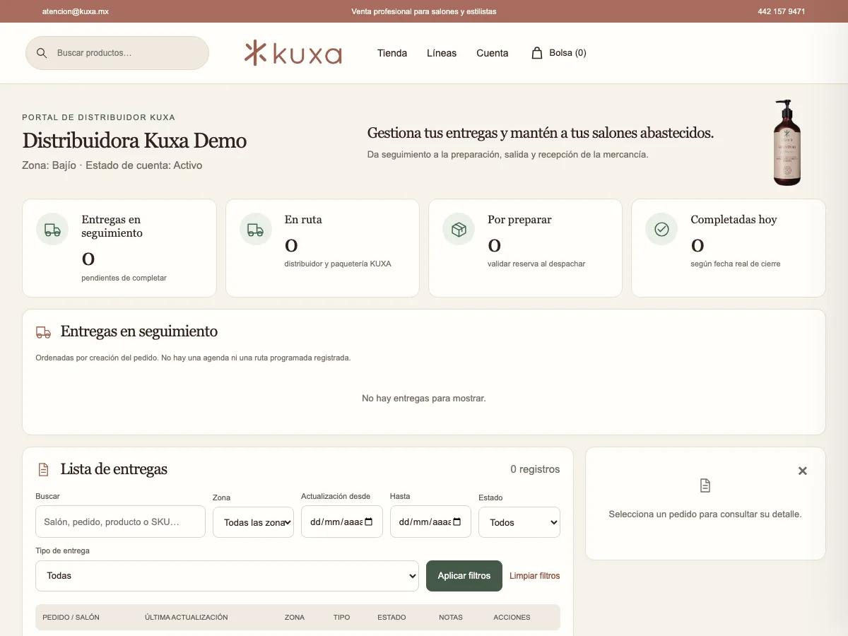
Task: Open calendar picker for Hasta date
Action: [457, 522]
